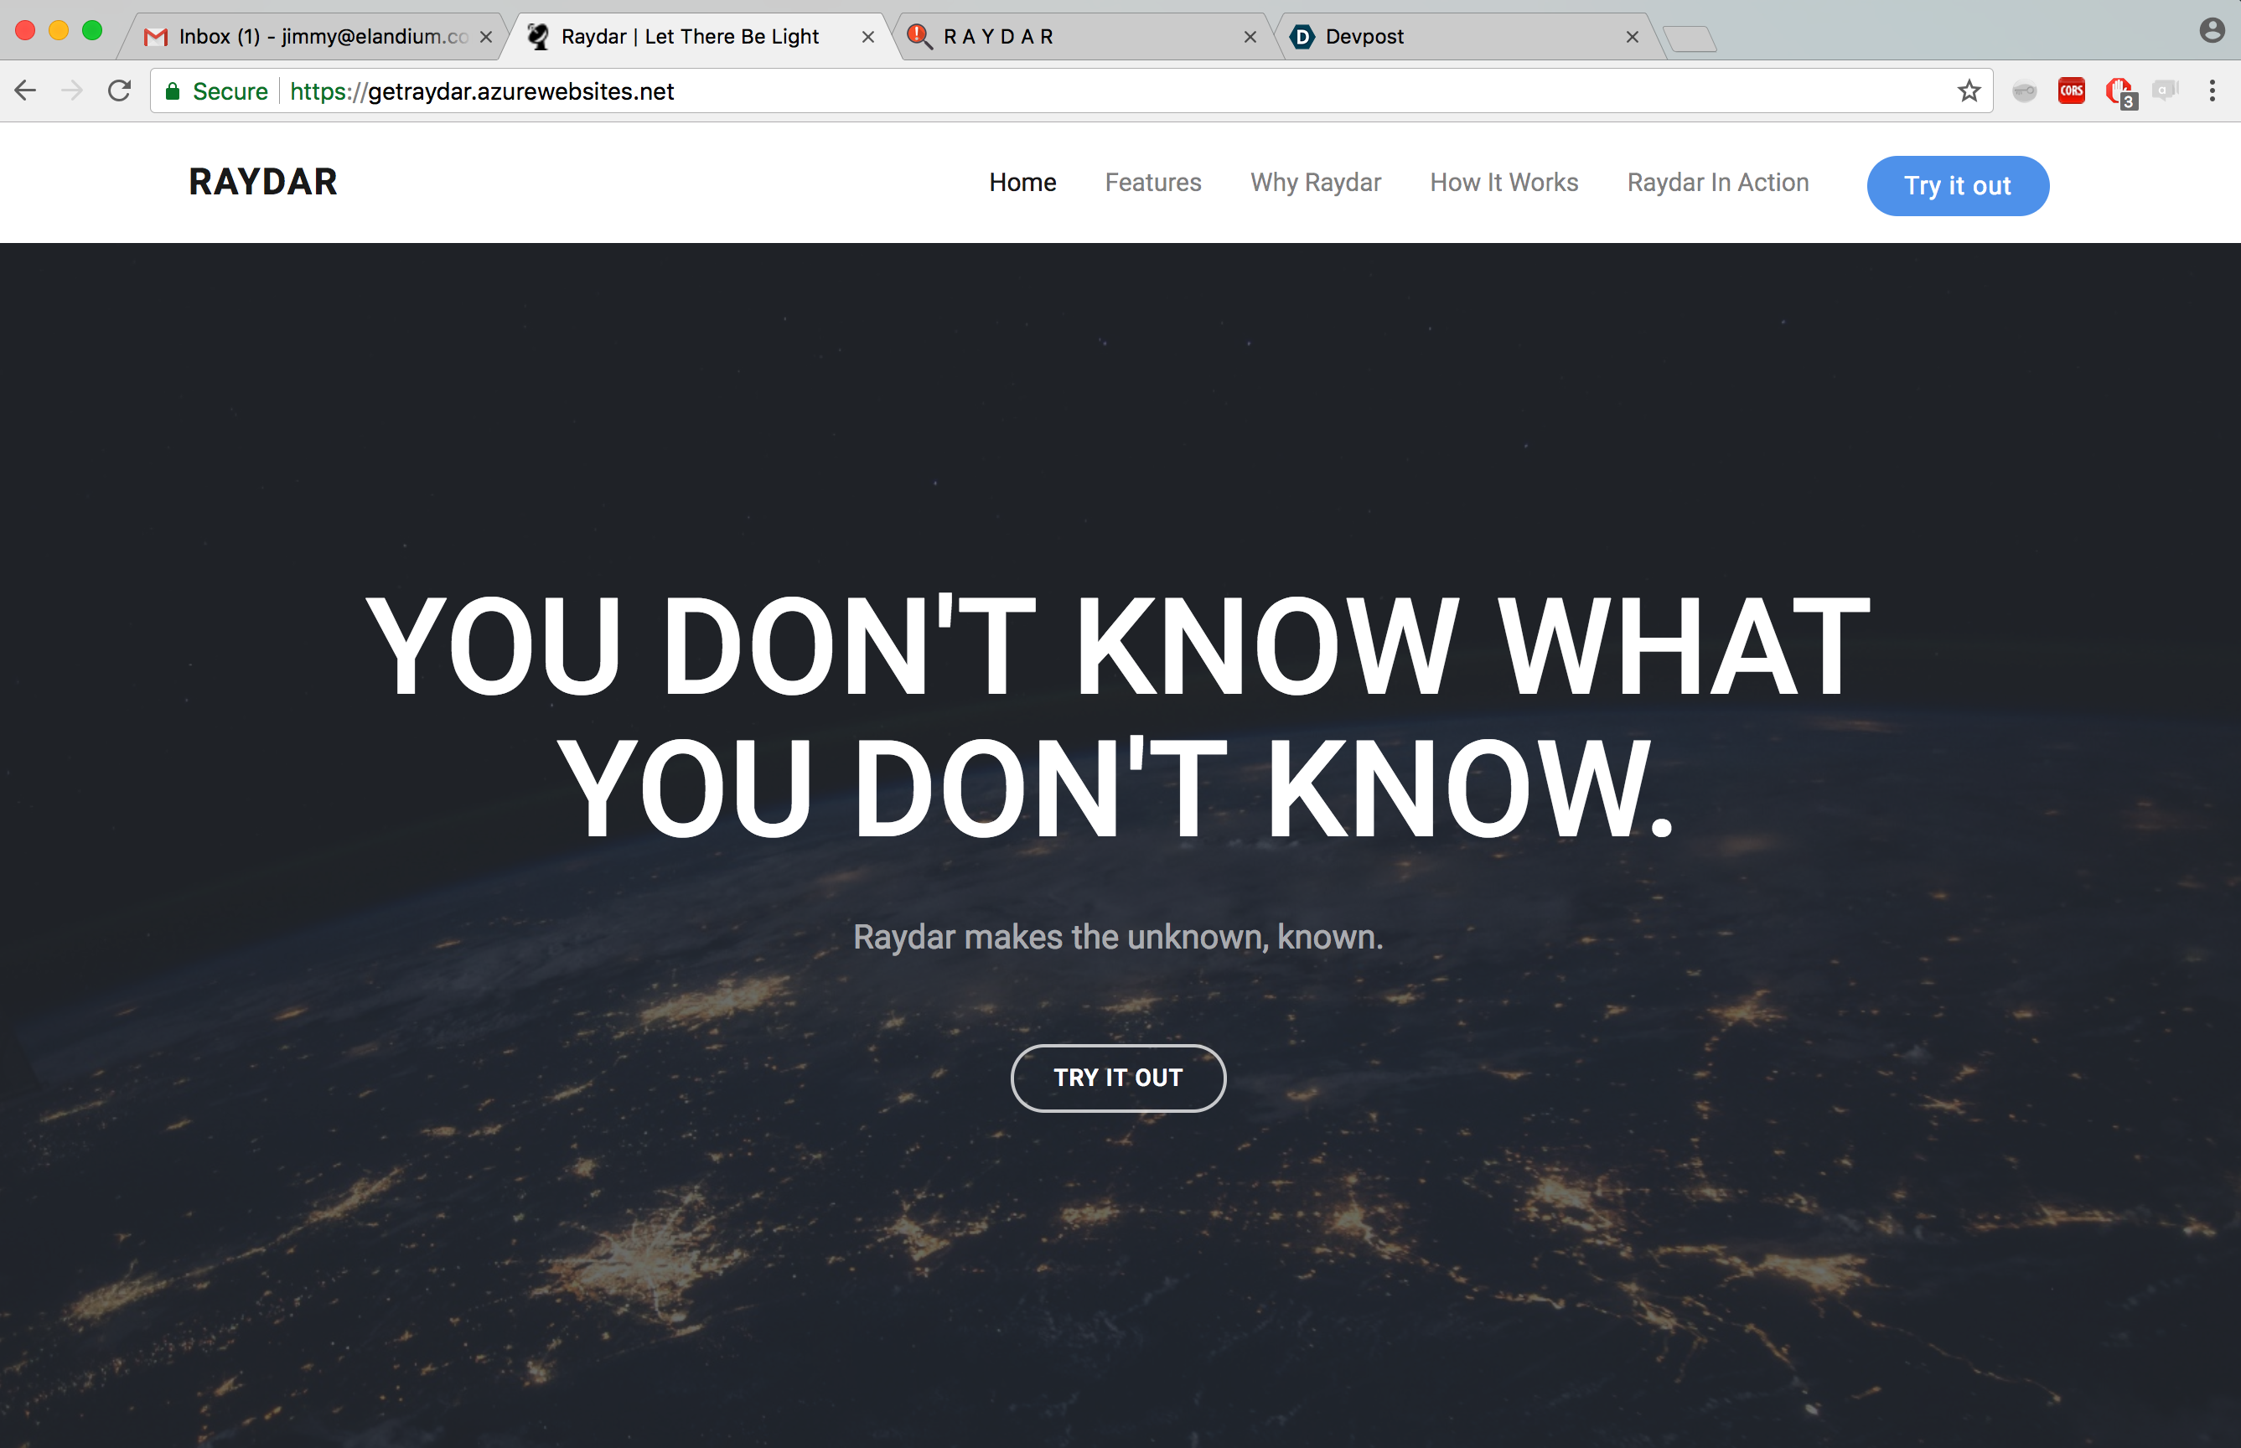Click the green Secure lock icon
Screen dimensions: 2241x1448
173,91
